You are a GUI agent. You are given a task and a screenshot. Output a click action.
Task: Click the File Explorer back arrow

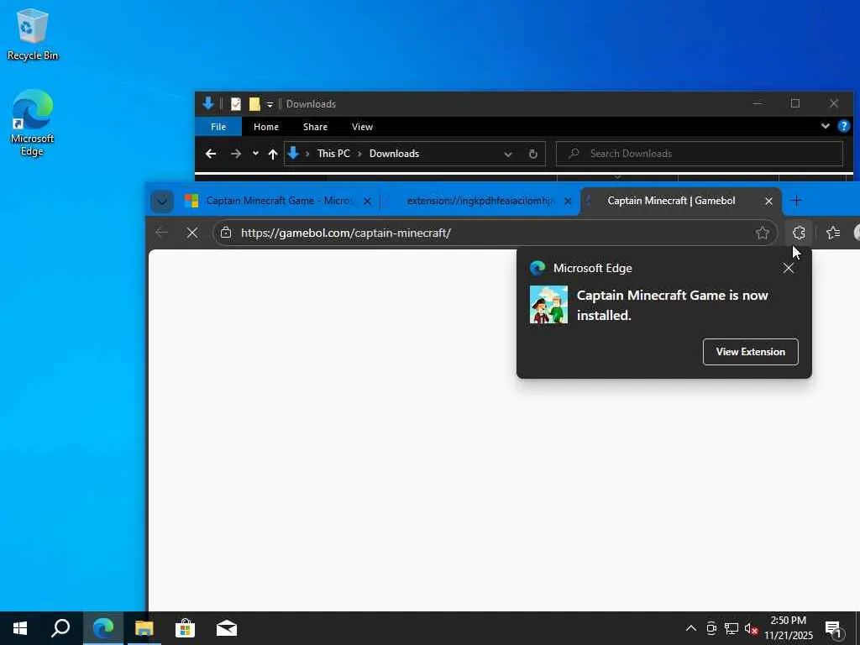[x=211, y=155]
